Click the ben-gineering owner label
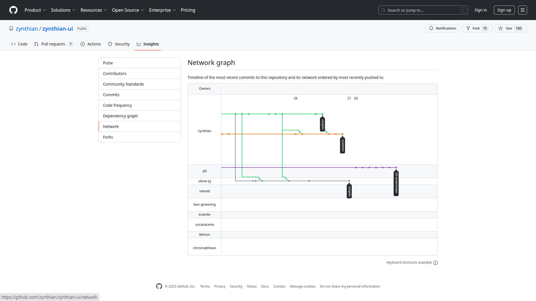 [x=205, y=205]
